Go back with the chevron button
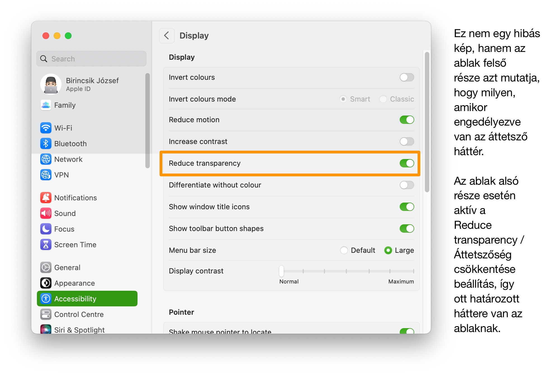Image resolution: width=559 pixels, height=375 pixels. pyautogui.click(x=167, y=36)
